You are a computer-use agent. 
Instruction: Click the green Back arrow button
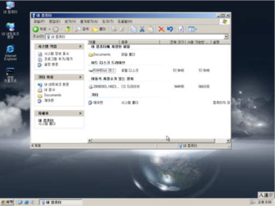click(36, 29)
